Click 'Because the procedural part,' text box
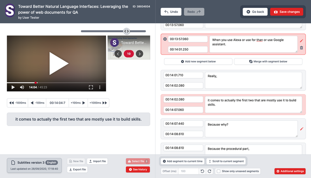Screen dimensions: 311x178 253,150
